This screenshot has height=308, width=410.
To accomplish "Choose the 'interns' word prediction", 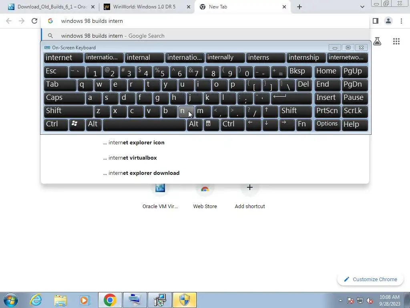I will point(266,58).
